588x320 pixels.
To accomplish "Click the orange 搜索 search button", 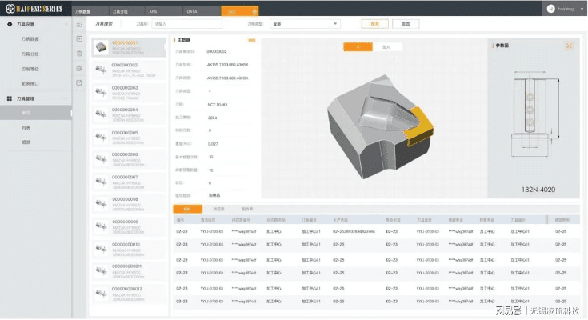I will 374,24.
